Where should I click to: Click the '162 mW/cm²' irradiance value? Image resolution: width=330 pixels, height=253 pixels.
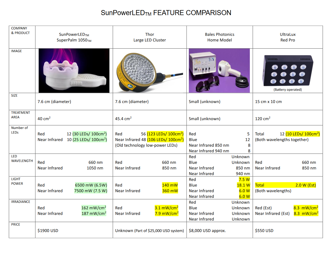94,208
